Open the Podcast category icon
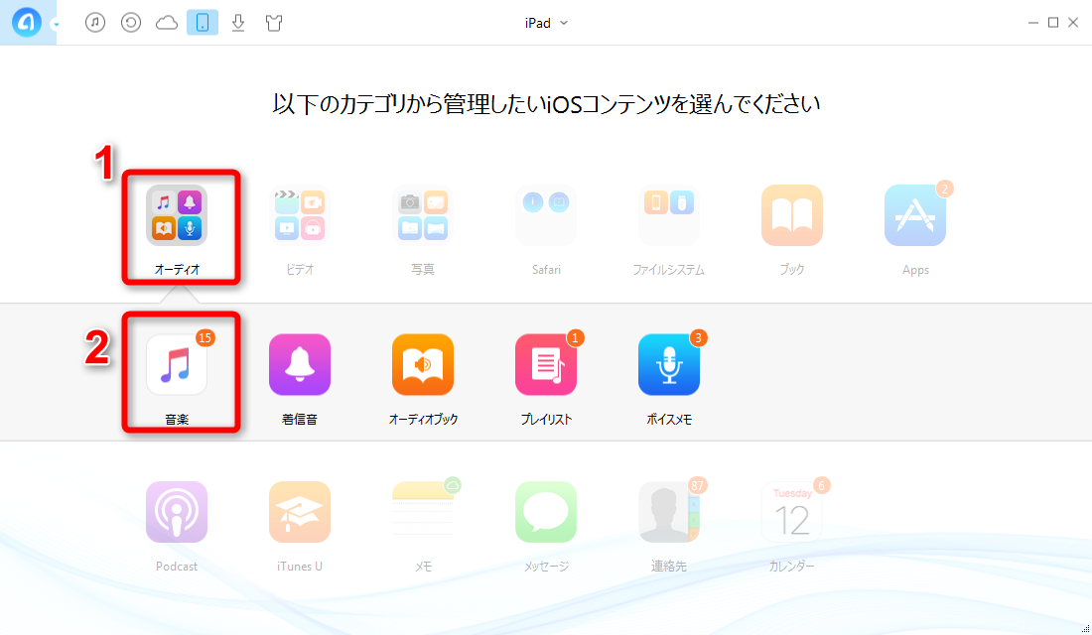 coord(176,512)
